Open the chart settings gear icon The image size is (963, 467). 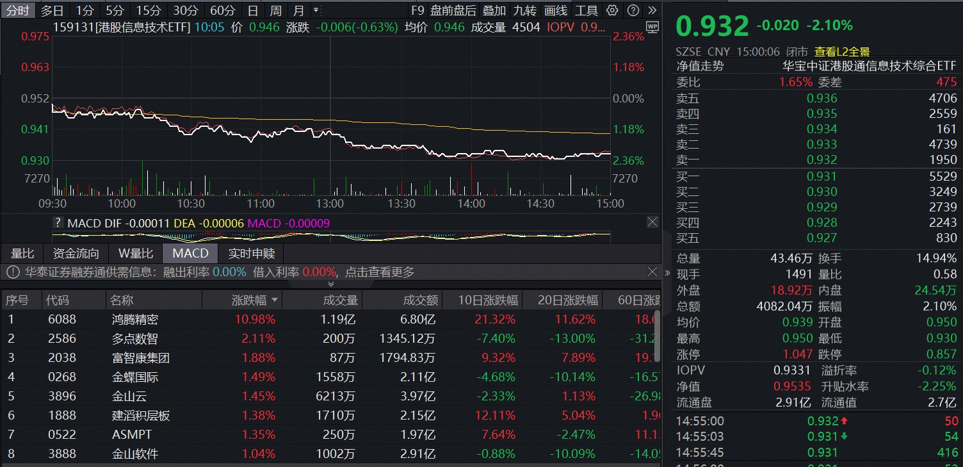point(612,10)
